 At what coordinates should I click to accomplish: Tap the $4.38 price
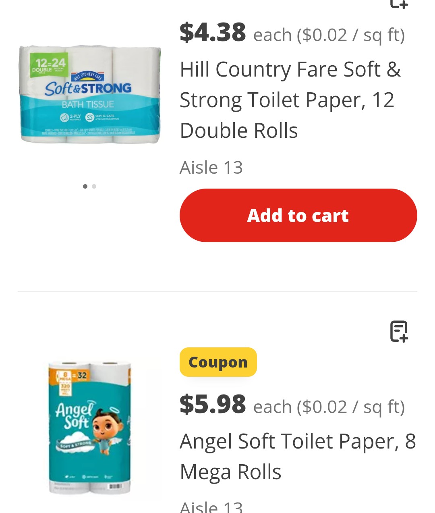[213, 32]
